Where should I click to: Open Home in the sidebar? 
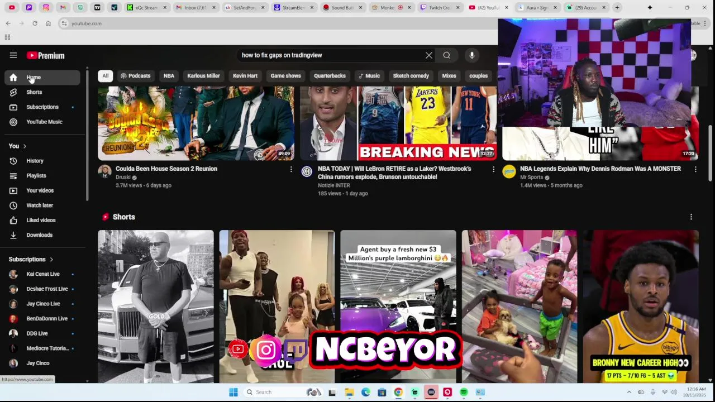42,77
